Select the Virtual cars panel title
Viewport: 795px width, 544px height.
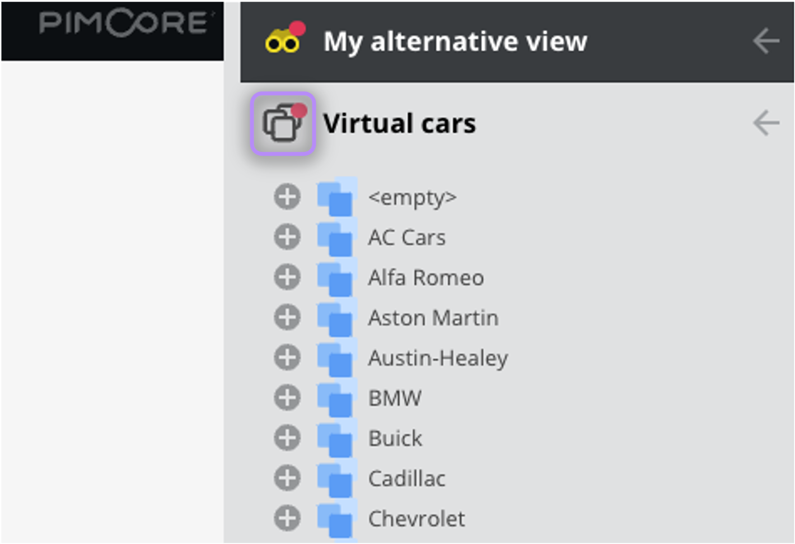pyautogui.click(x=400, y=123)
